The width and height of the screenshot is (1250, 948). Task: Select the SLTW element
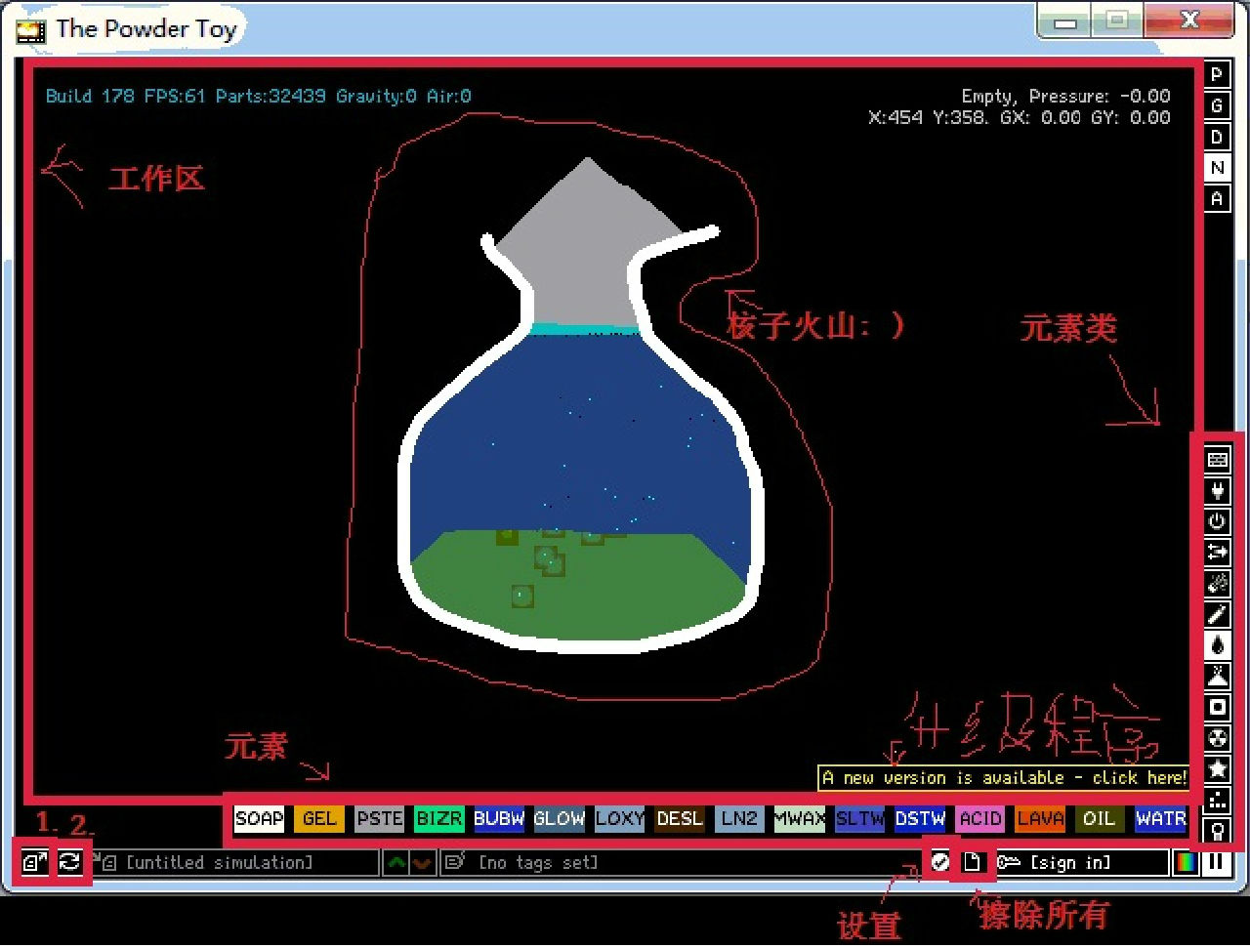click(x=859, y=819)
